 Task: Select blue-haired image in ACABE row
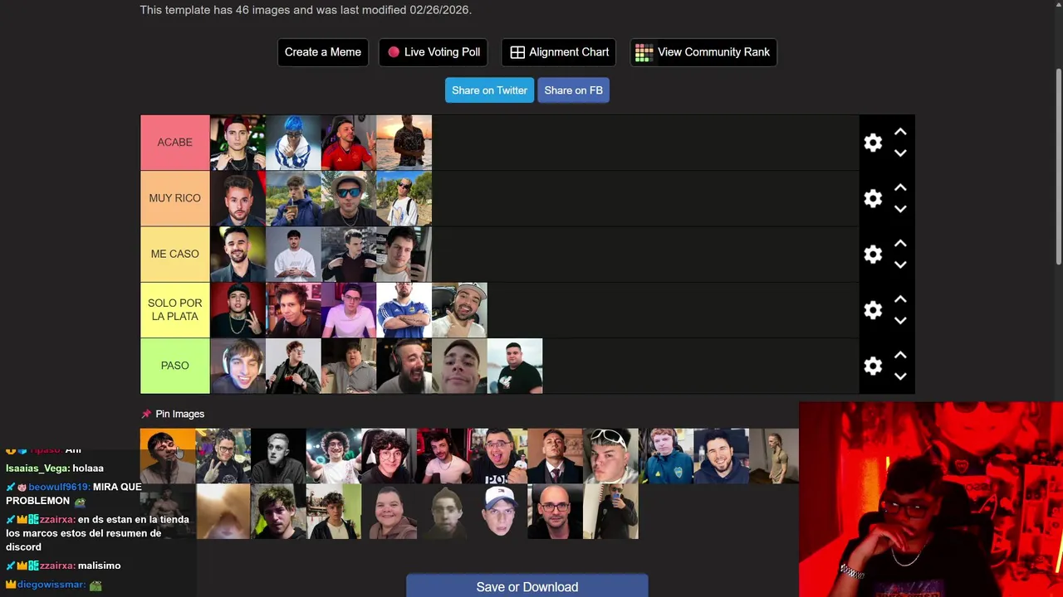pos(293,143)
